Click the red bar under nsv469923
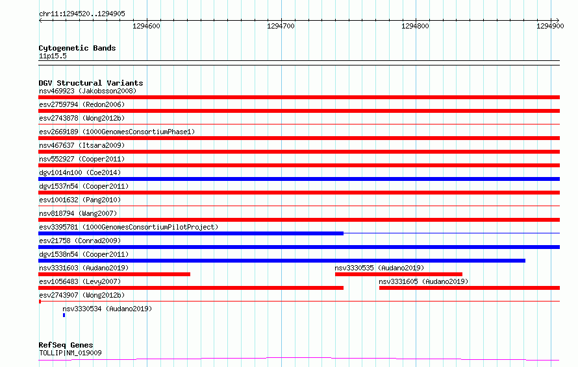Viewport: 578px width, 367px height. pyautogui.click(x=299, y=97)
